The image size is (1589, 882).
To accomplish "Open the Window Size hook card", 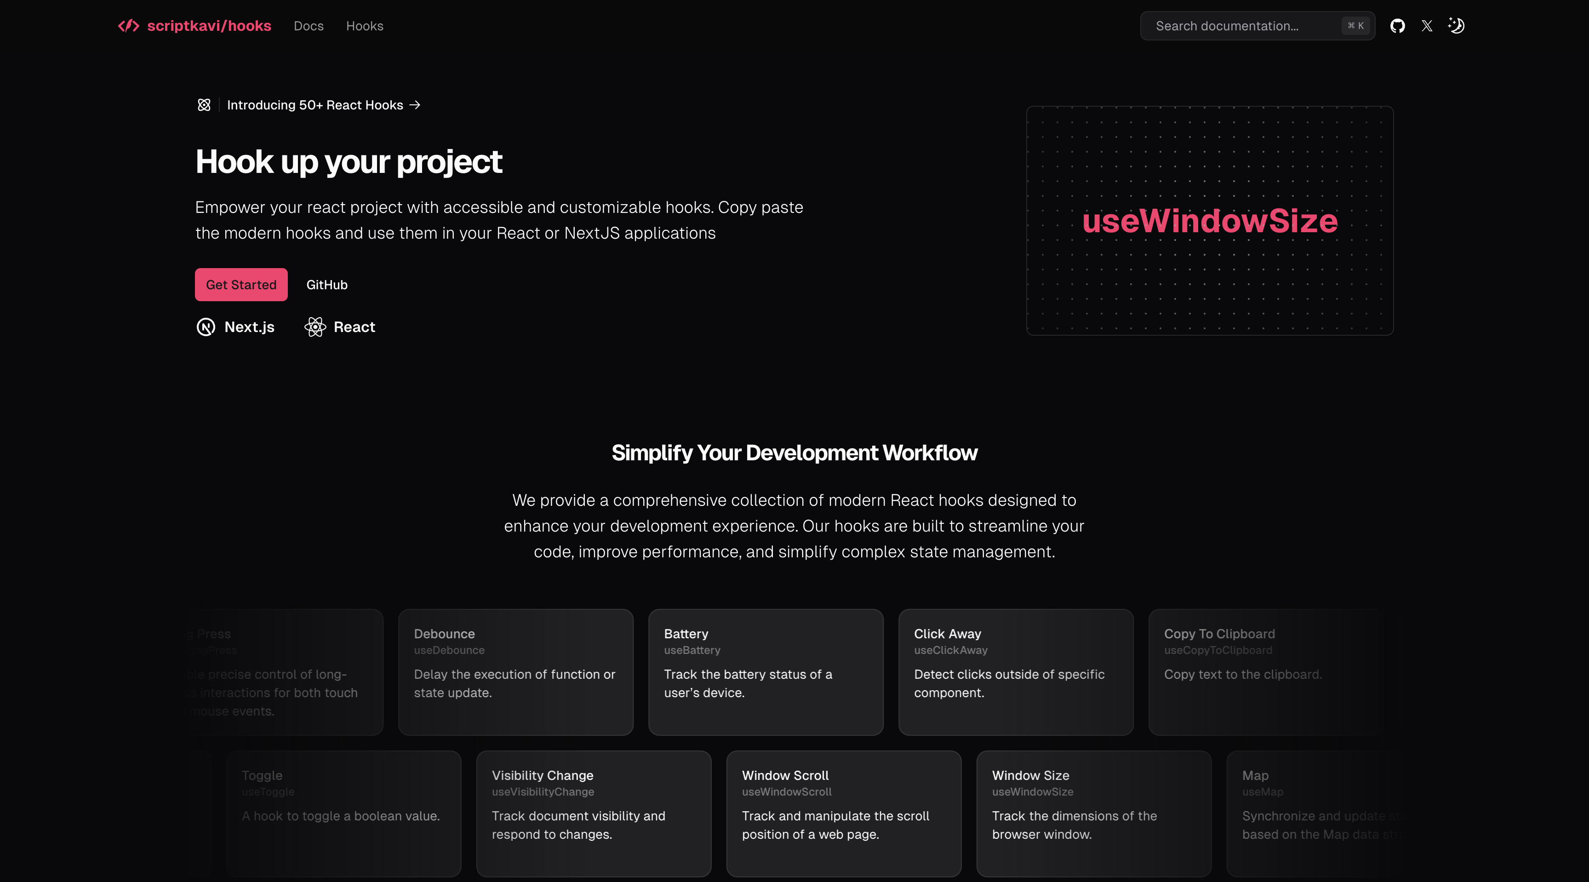I will coord(1094,813).
